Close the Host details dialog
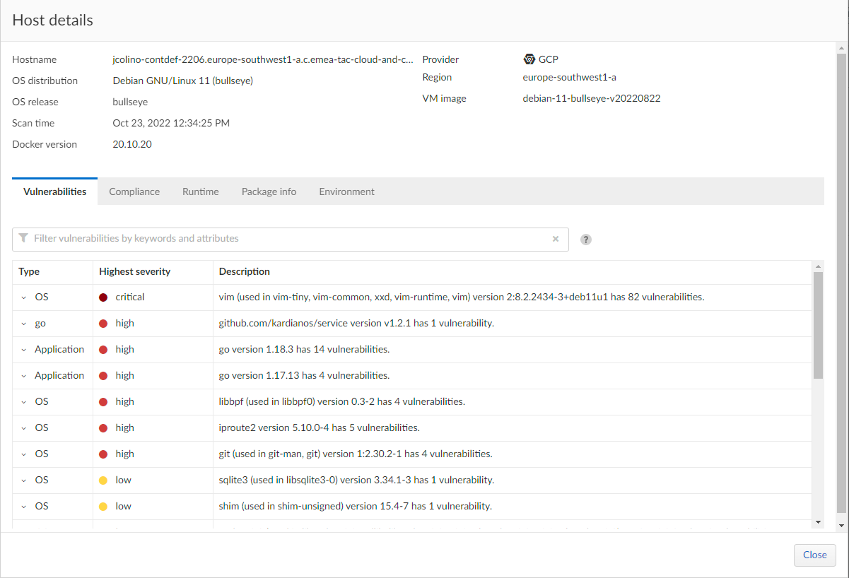Viewport: 849px width, 578px height. (814, 555)
